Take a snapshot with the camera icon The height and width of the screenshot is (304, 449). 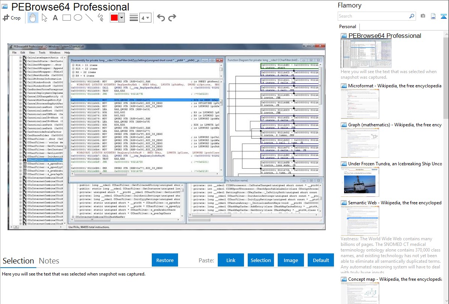(x=423, y=16)
